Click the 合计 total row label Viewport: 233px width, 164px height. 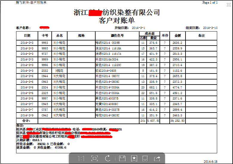pyautogui.click(x=26, y=121)
